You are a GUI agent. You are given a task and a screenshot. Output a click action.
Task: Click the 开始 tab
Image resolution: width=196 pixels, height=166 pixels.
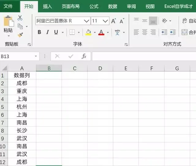[29, 6]
